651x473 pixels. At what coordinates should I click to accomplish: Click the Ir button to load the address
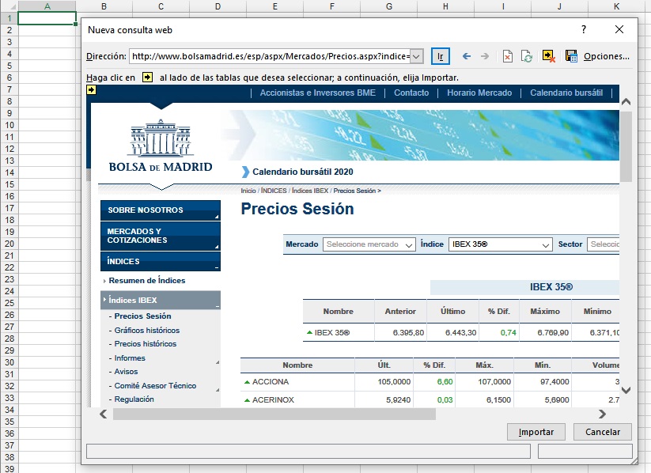(x=440, y=56)
